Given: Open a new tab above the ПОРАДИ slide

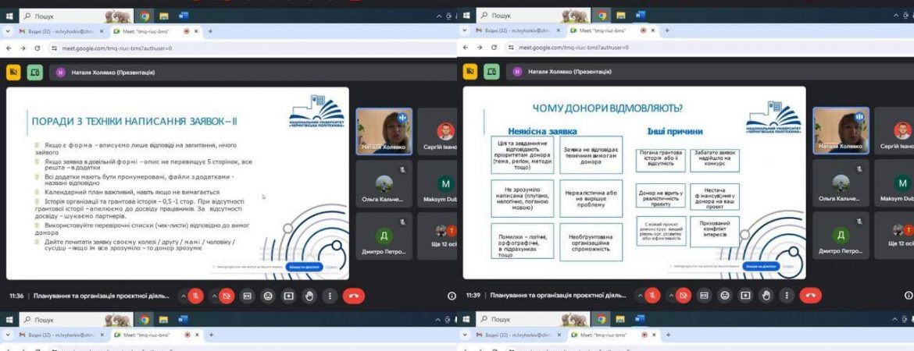Looking at the screenshot, I should 210,31.
